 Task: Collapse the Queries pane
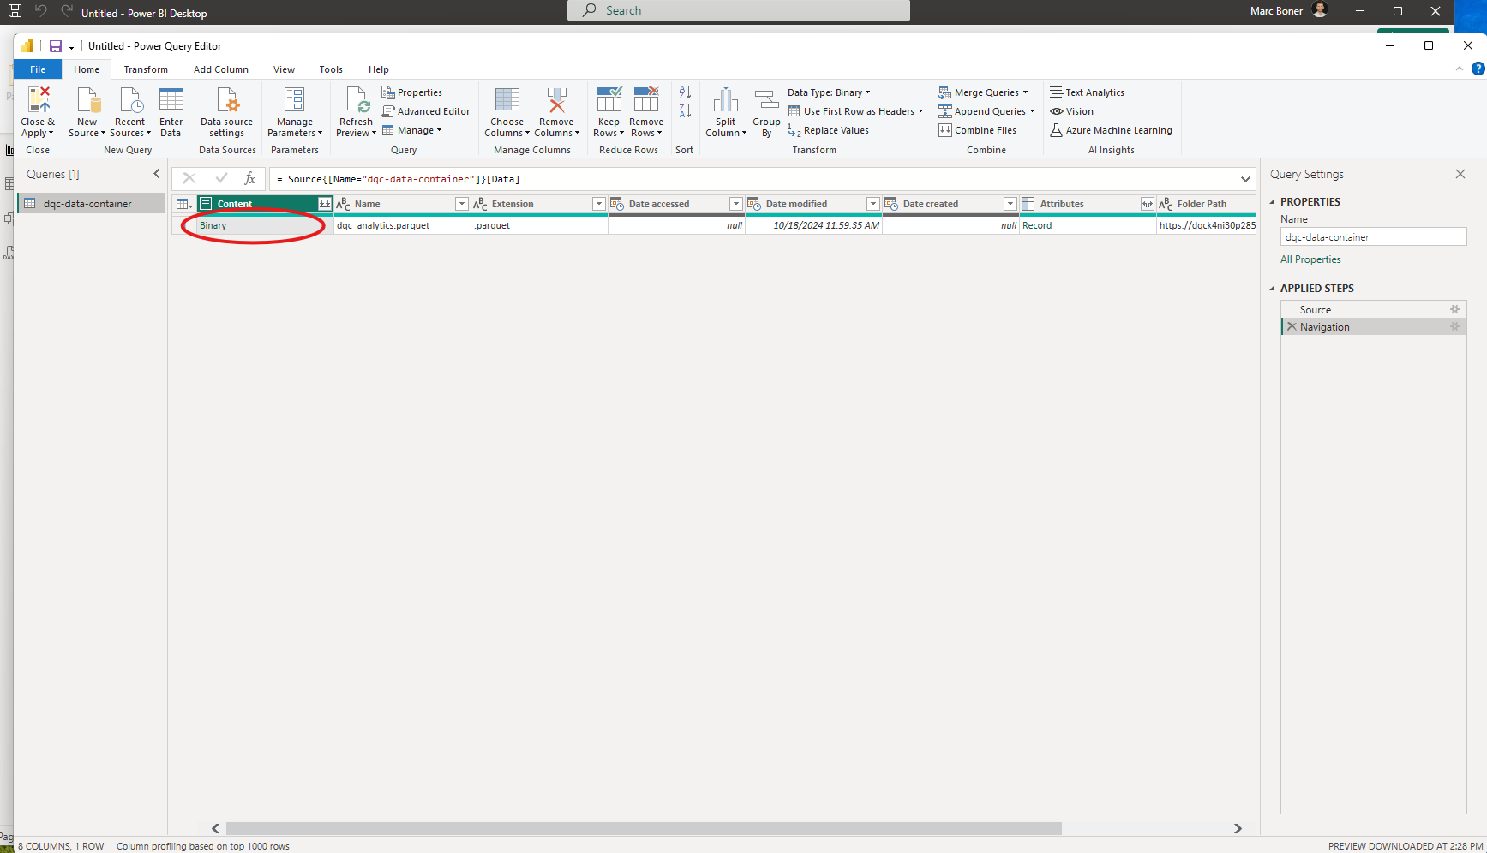[x=157, y=174]
